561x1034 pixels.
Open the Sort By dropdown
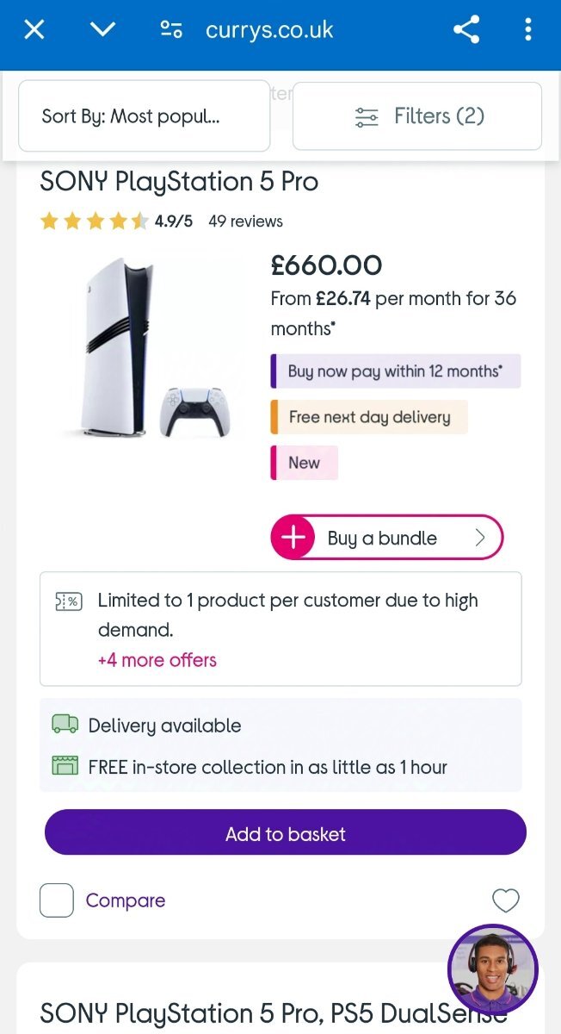coord(144,116)
